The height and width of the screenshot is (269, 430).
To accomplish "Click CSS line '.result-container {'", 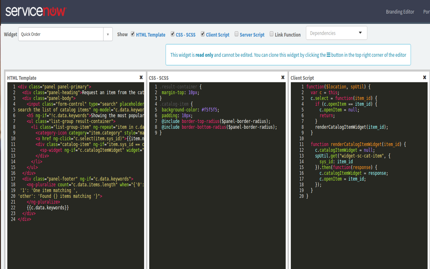I will point(180,87).
